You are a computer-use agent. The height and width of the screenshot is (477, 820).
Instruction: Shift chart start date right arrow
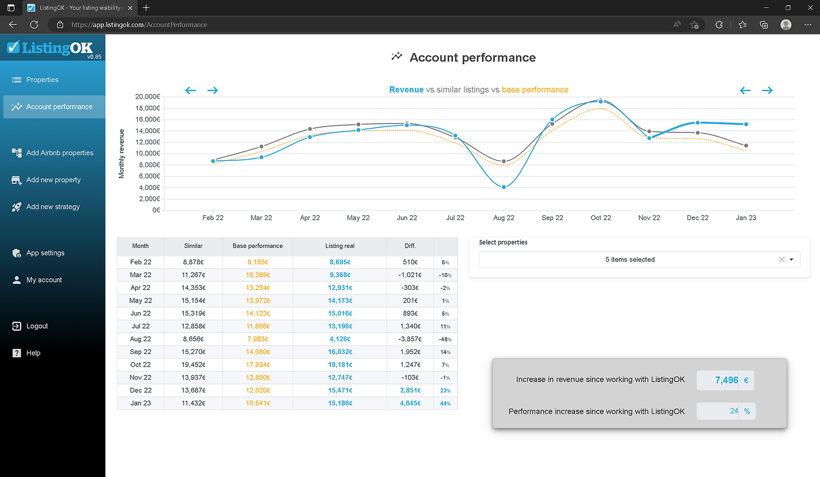pos(213,91)
